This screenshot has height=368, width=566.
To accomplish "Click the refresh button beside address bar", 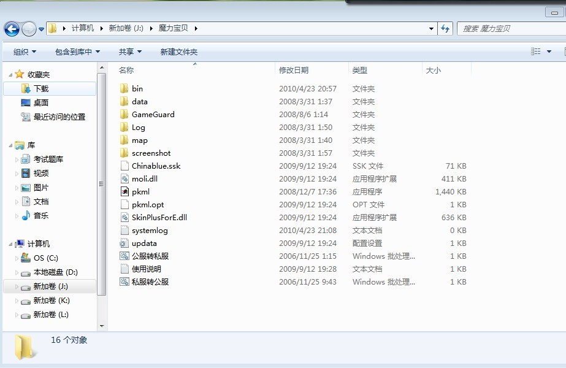I will [446, 28].
